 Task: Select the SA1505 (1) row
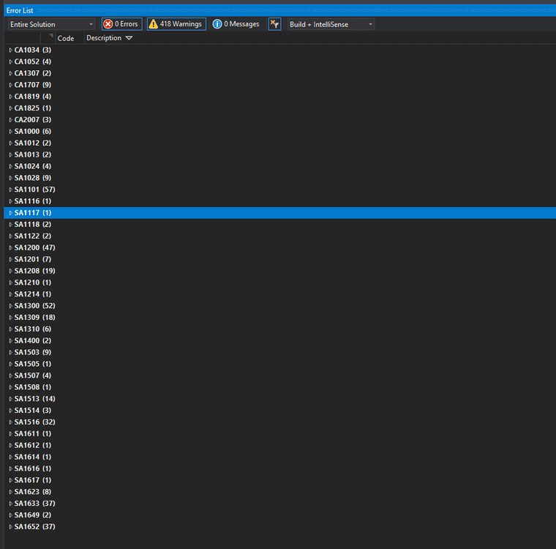(279, 364)
